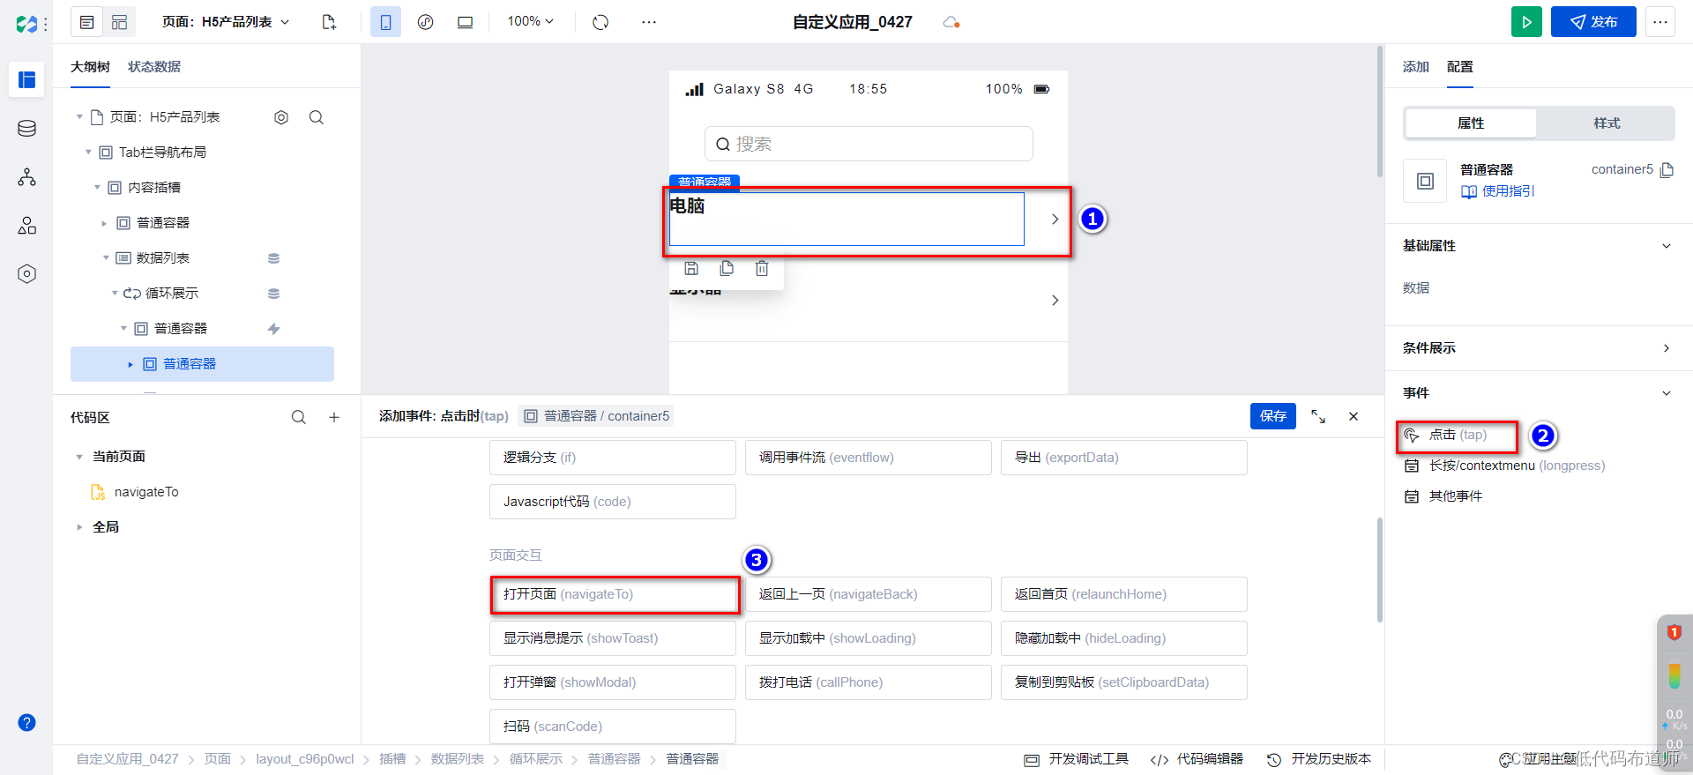Open the pages sidebar icon
Viewport: 1693px width, 775px height.
tap(26, 79)
